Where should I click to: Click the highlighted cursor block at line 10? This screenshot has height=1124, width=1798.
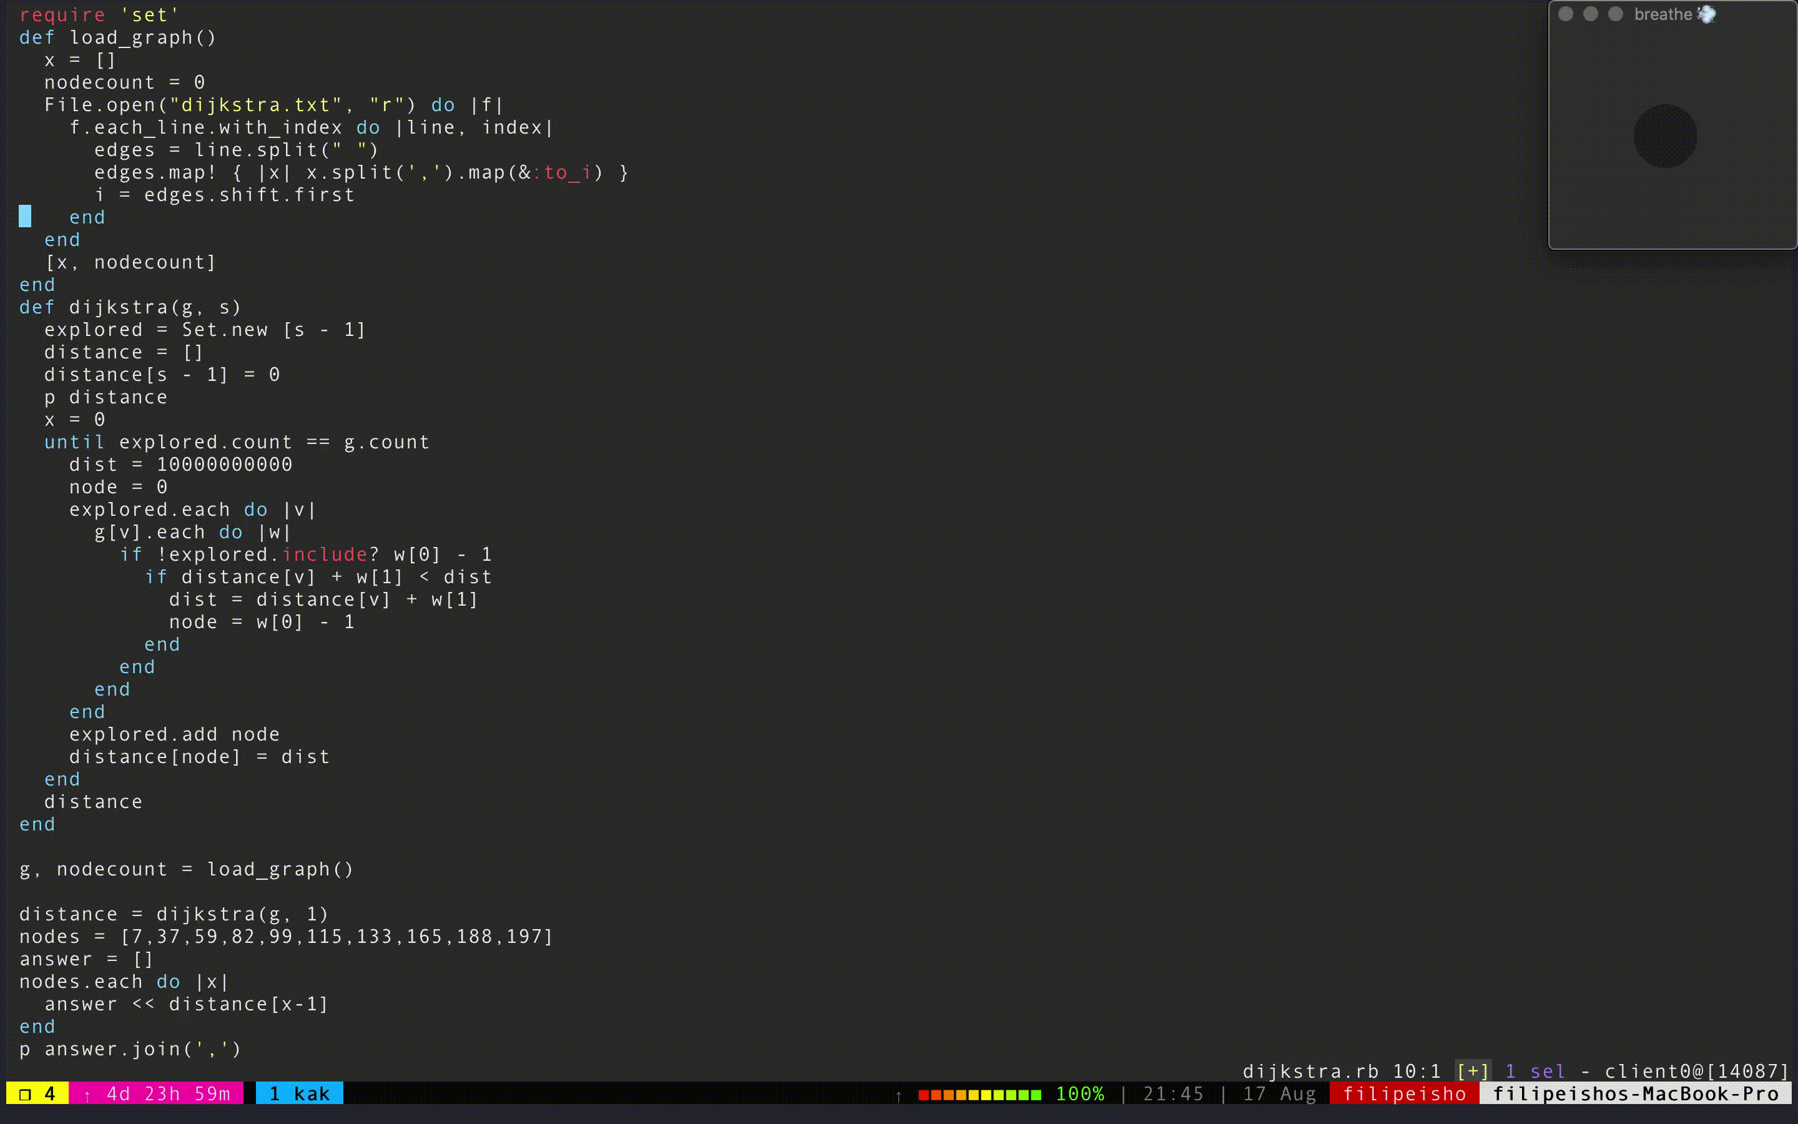24,216
